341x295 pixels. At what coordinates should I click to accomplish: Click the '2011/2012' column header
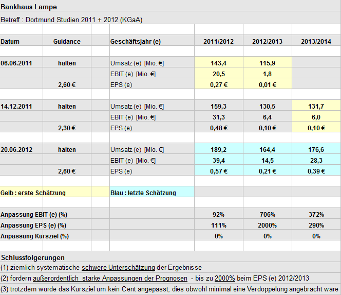tap(219, 41)
